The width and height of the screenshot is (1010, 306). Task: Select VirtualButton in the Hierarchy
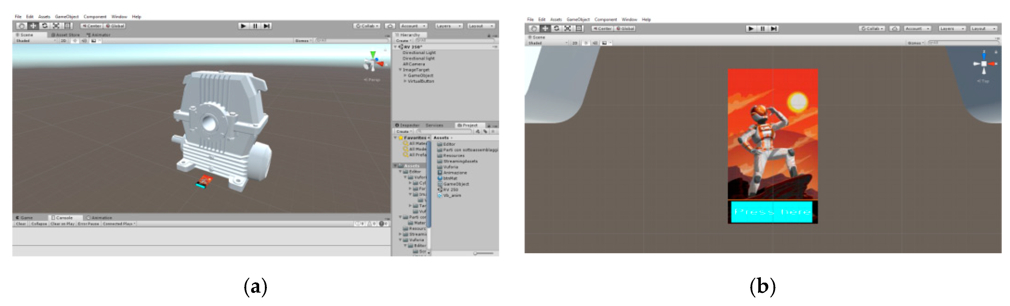click(421, 81)
